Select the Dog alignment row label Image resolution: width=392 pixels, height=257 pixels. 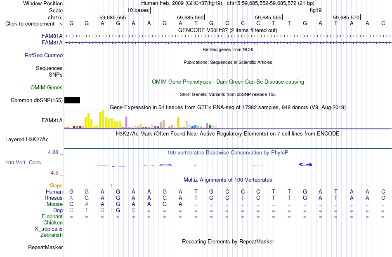tap(58, 210)
